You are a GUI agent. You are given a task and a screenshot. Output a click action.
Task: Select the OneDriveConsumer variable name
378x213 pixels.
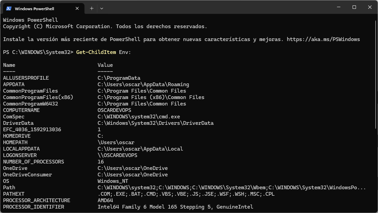[27, 175]
